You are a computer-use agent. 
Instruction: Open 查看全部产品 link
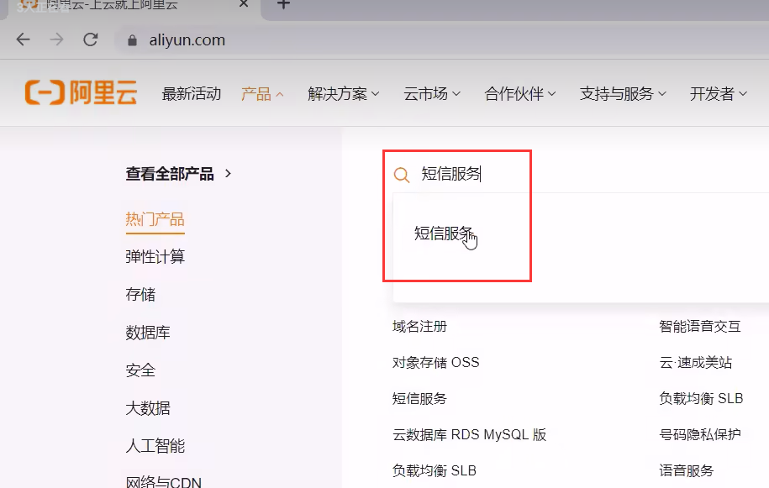click(178, 174)
